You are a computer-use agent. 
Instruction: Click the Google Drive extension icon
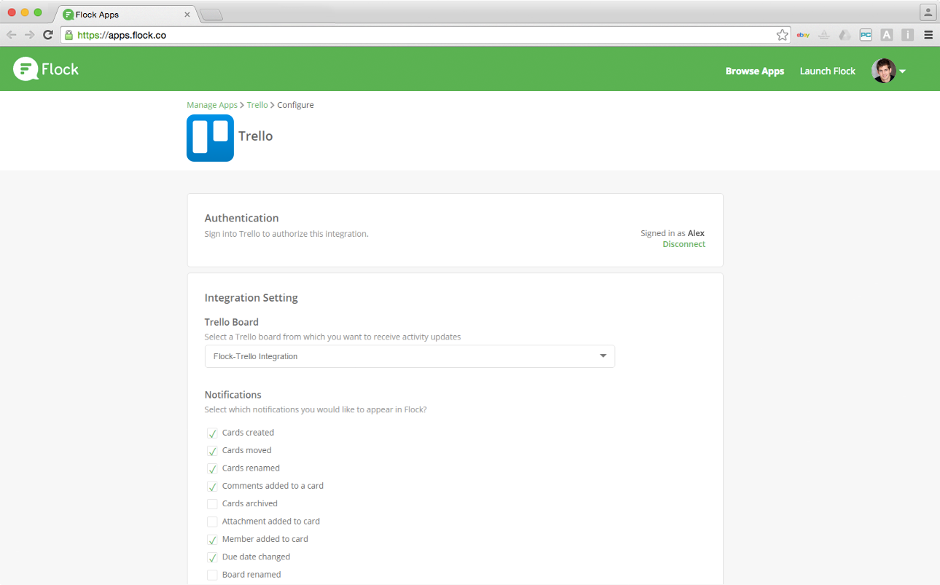pos(845,34)
